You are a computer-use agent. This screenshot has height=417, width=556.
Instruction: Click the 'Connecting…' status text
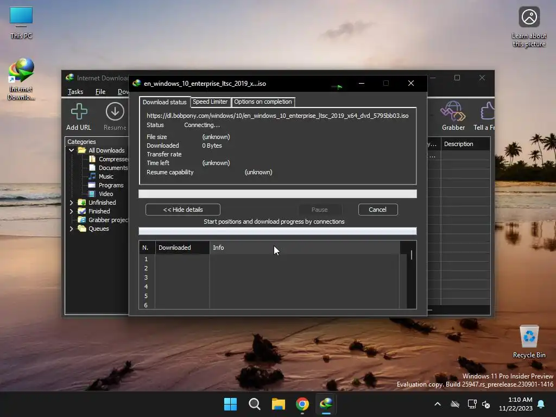click(x=202, y=125)
